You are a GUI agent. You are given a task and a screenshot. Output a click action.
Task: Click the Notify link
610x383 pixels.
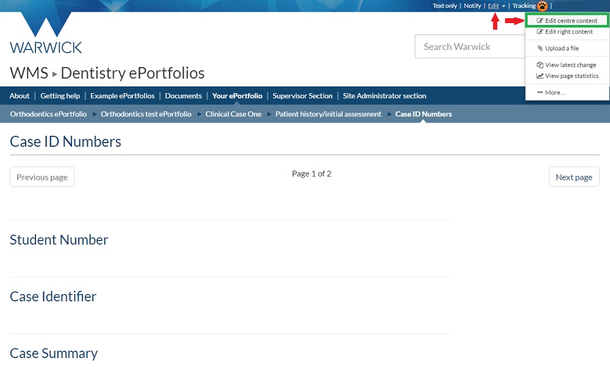[472, 6]
